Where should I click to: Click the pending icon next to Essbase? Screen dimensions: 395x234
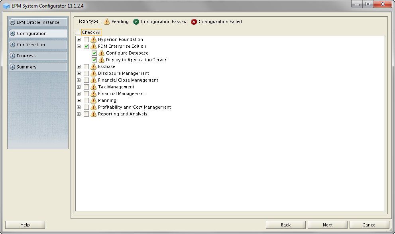click(x=93, y=67)
